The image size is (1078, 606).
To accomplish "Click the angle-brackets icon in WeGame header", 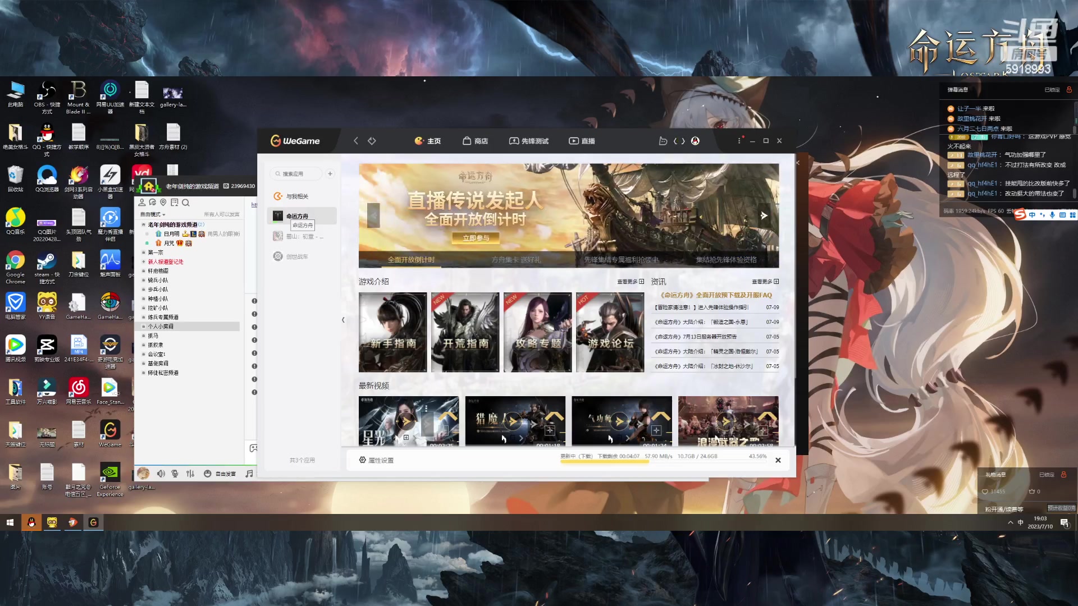I will click(679, 141).
